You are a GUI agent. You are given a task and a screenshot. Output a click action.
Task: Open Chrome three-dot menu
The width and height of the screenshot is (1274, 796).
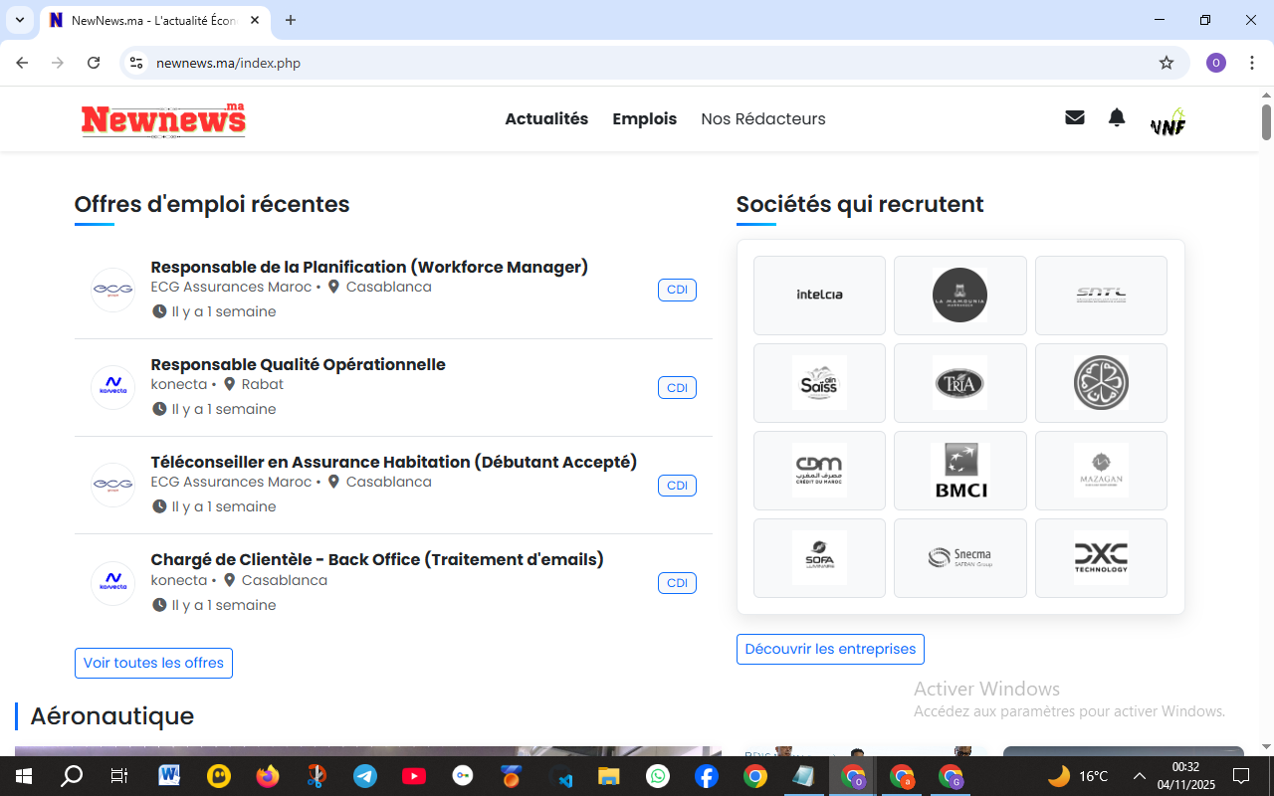tap(1250, 63)
